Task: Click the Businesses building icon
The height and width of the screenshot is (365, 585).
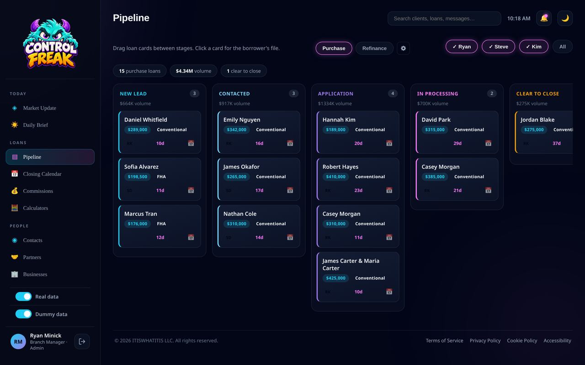Action: click(15, 274)
